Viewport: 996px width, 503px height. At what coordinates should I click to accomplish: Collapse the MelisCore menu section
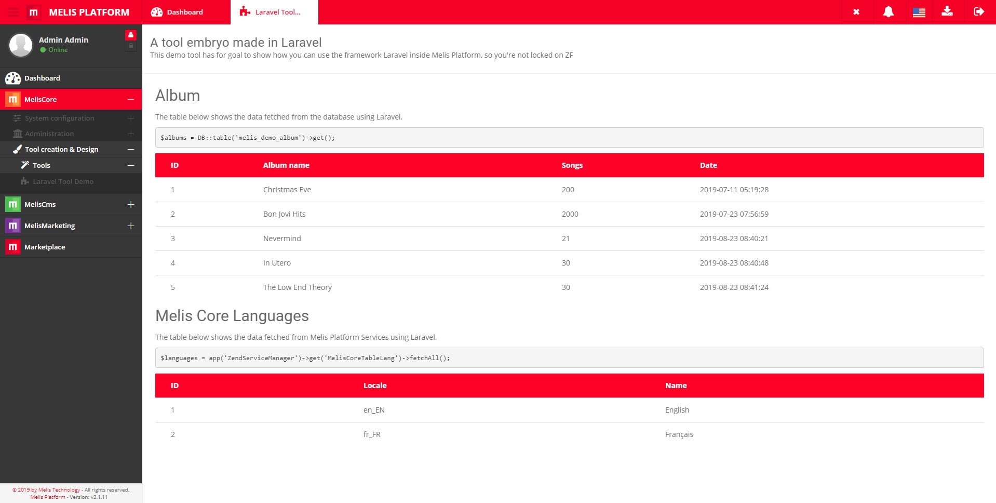131,99
